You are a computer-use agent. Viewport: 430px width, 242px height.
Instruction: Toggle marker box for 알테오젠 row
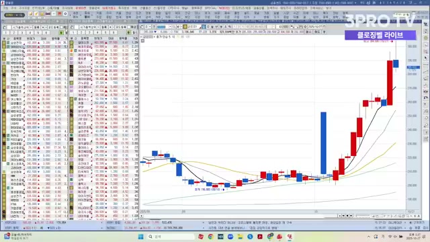(71, 43)
